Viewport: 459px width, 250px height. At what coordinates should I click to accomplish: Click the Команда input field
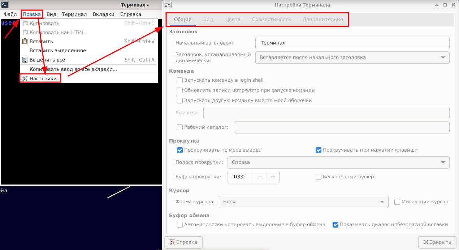point(326,113)
